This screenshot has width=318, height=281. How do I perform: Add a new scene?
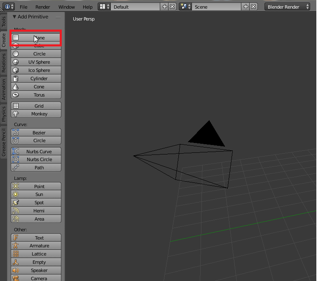pos(246,7)
